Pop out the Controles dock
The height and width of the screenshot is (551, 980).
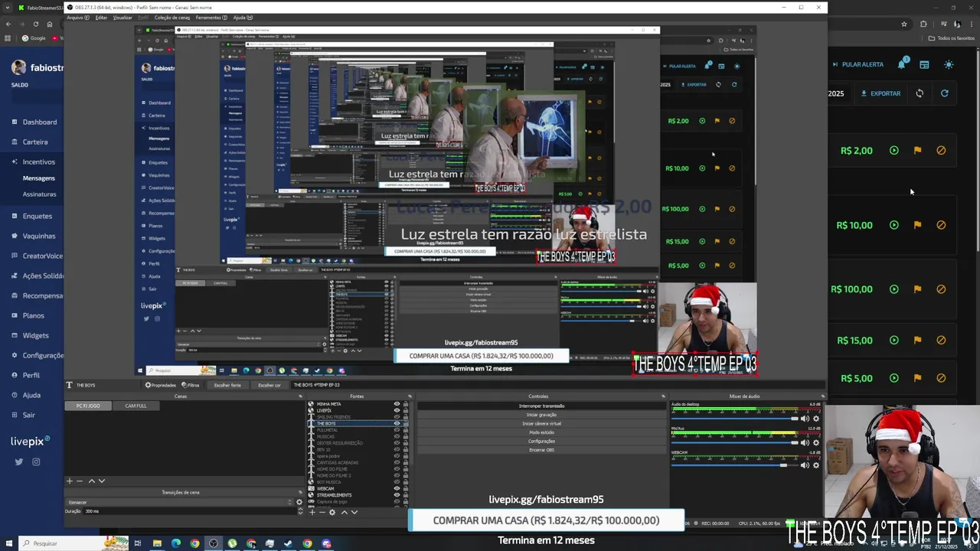[x=663, y=396]
